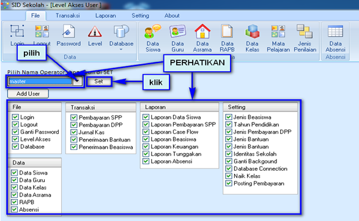Click the Set button
Screen dimensions: 359x221
click(98, 81)
